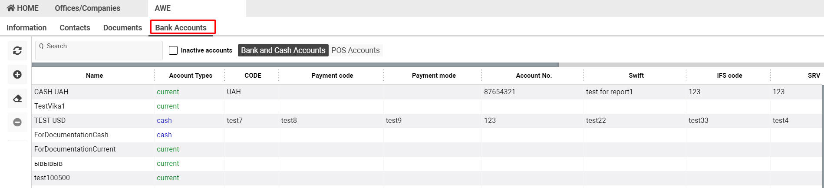
Task: Go to HOME with house icon
Action: [x=23, y=8]
